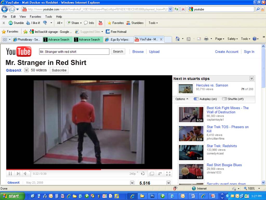Open the Quick Tabs grid icon
Screen dimensions: 266x200
point(5,40)
